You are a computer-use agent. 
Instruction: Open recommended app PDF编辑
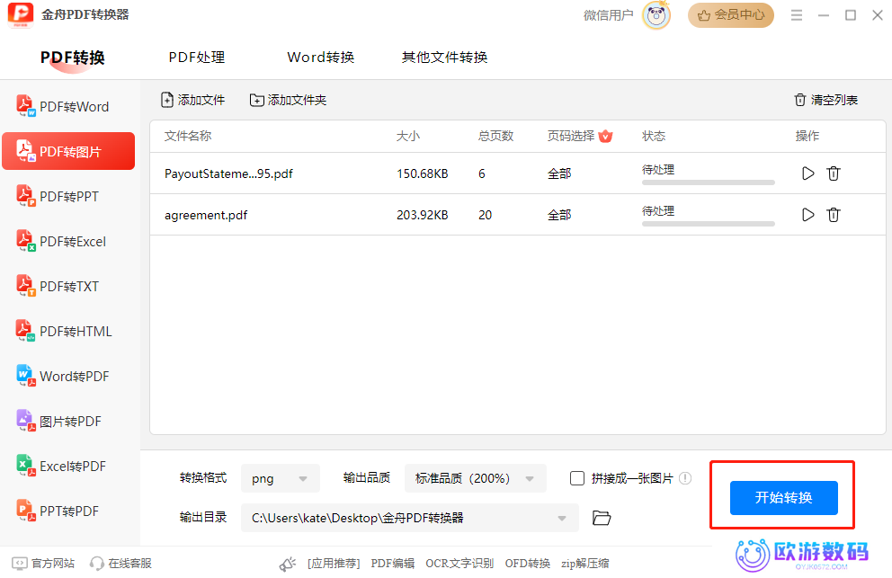393,564
